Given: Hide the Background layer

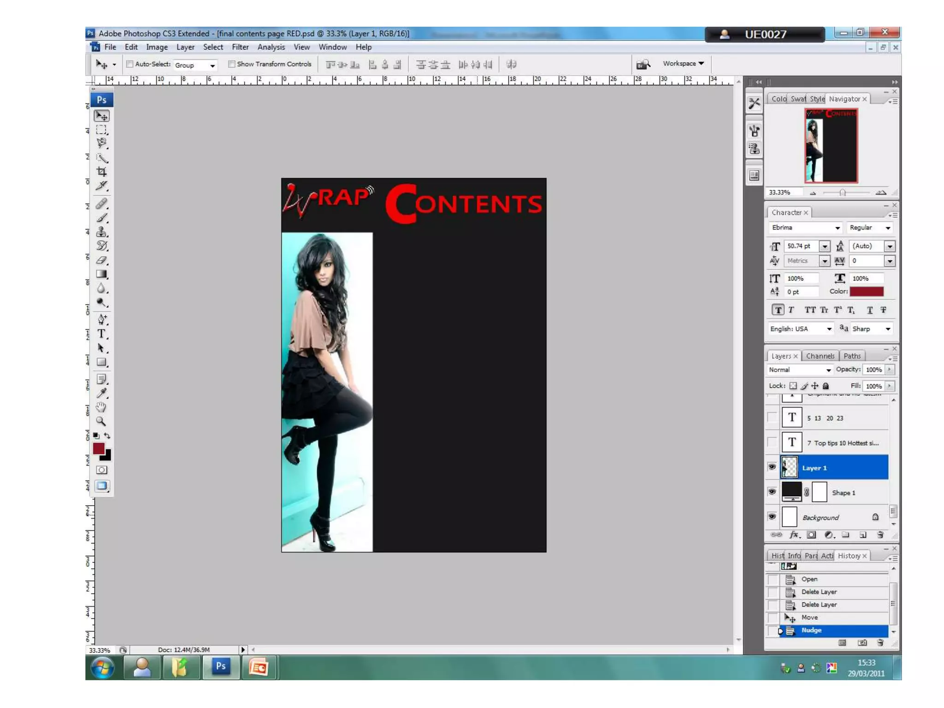Looking at the screenshot, I should [x=772, y=517].
